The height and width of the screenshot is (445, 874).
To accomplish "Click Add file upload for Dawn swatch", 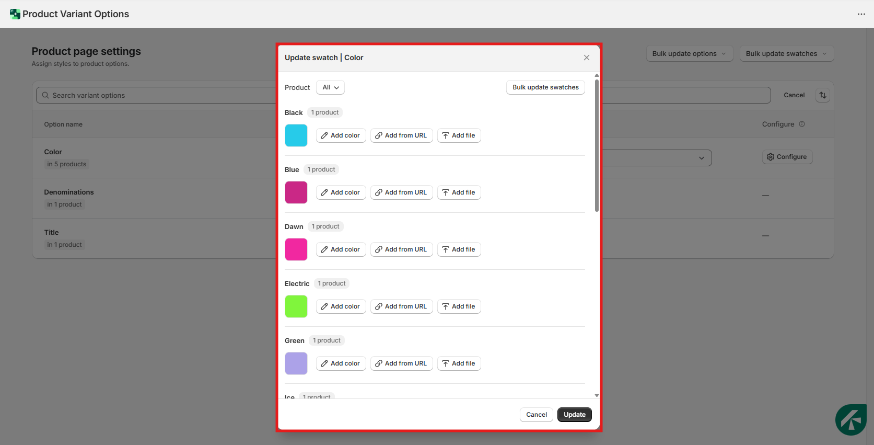I will (459, 249).
